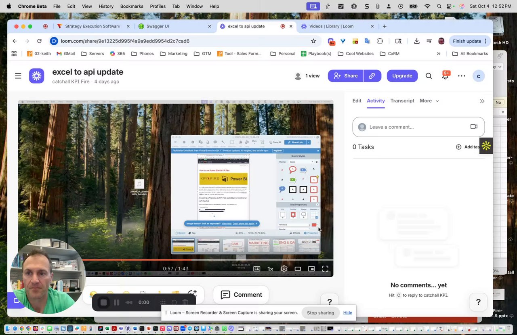The image size is (517, 335).
Task: Open Loom search with the magnifier icon
Action: point(429,76)
